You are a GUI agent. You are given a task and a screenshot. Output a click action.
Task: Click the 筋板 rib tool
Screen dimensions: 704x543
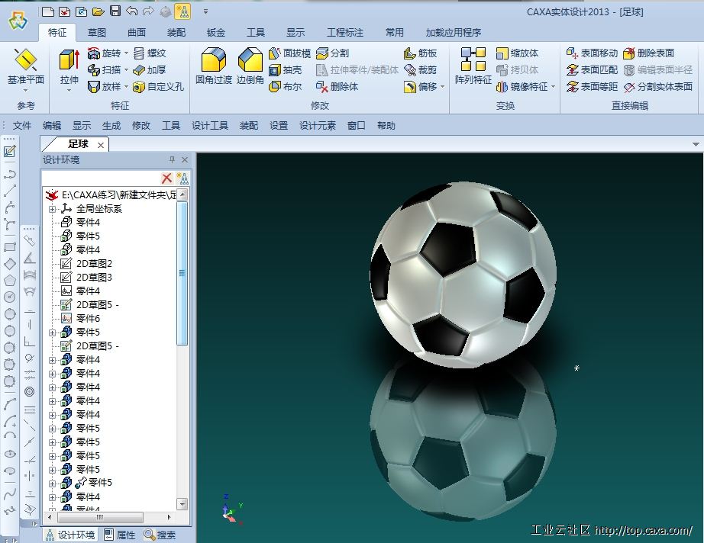coord(420,53)
